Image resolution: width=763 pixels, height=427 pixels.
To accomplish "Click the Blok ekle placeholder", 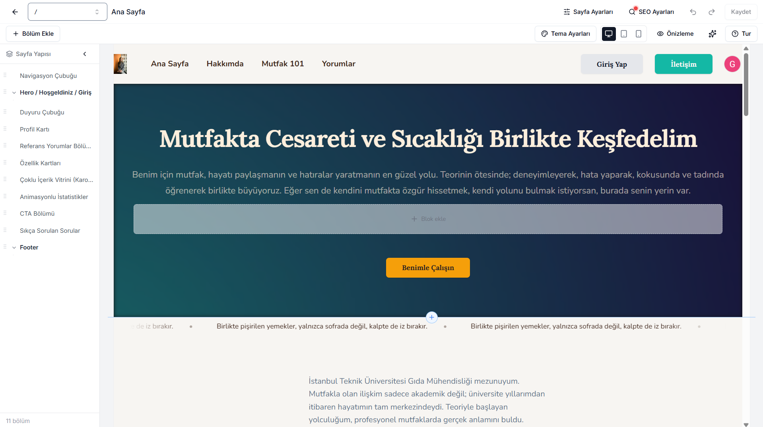I will tap(428, 219).
